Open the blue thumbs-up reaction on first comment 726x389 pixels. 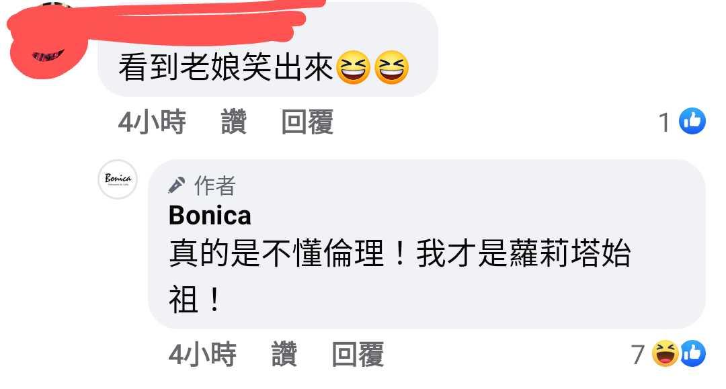(x=692, y=121)
